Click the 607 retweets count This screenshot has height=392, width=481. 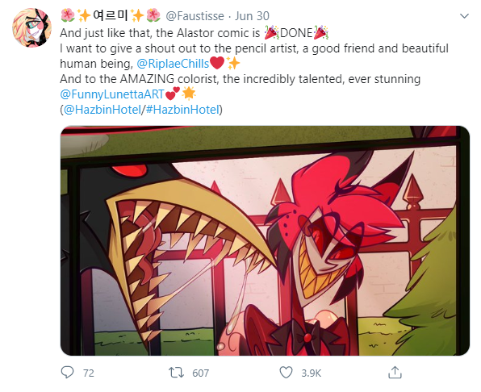201,373
